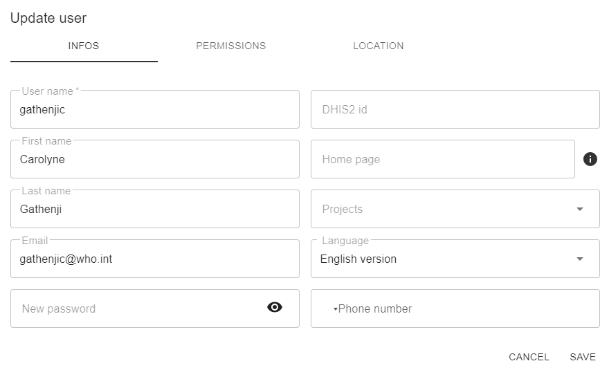
Task: Switch to the Permissions tab
Action: pyautogui.click(x=230, y=46)
